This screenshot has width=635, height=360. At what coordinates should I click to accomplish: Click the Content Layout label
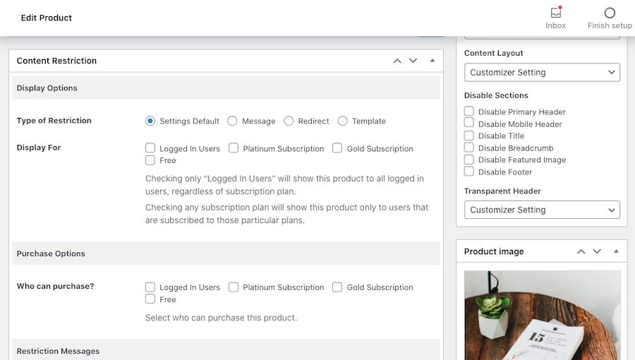[494, 53]
